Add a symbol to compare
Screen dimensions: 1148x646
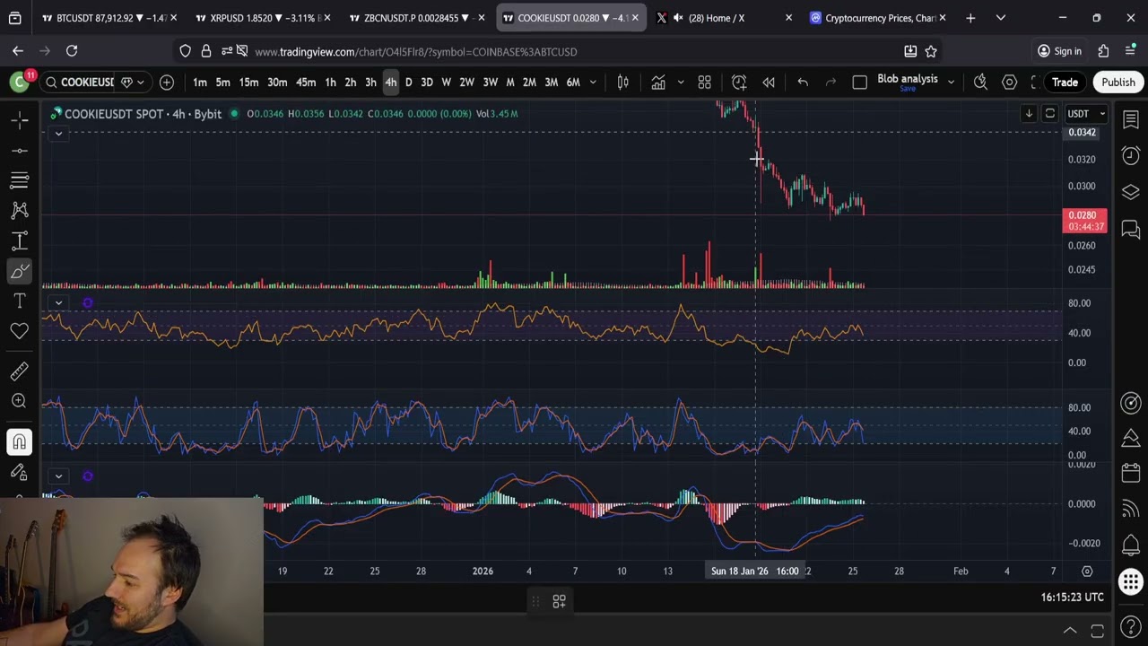[167, 83]
